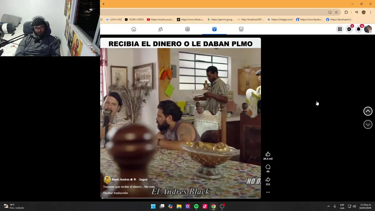
Task: Bookmark this page with star icon
Action: (336, 12)
